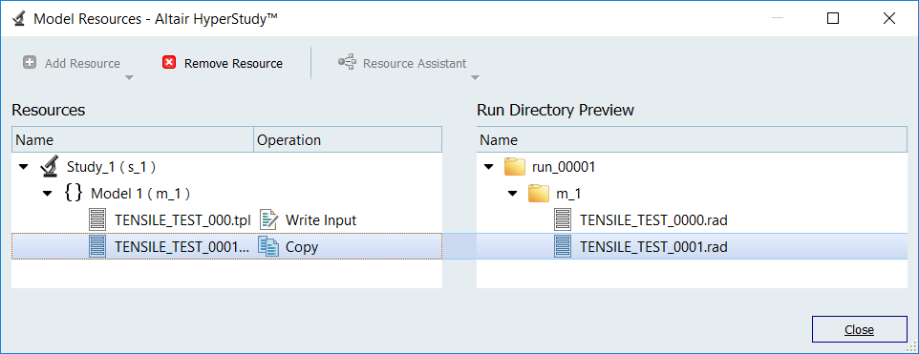Click the Remove Resource red X icon
This screenshot has width=919, height=354.
coord(169,63)
